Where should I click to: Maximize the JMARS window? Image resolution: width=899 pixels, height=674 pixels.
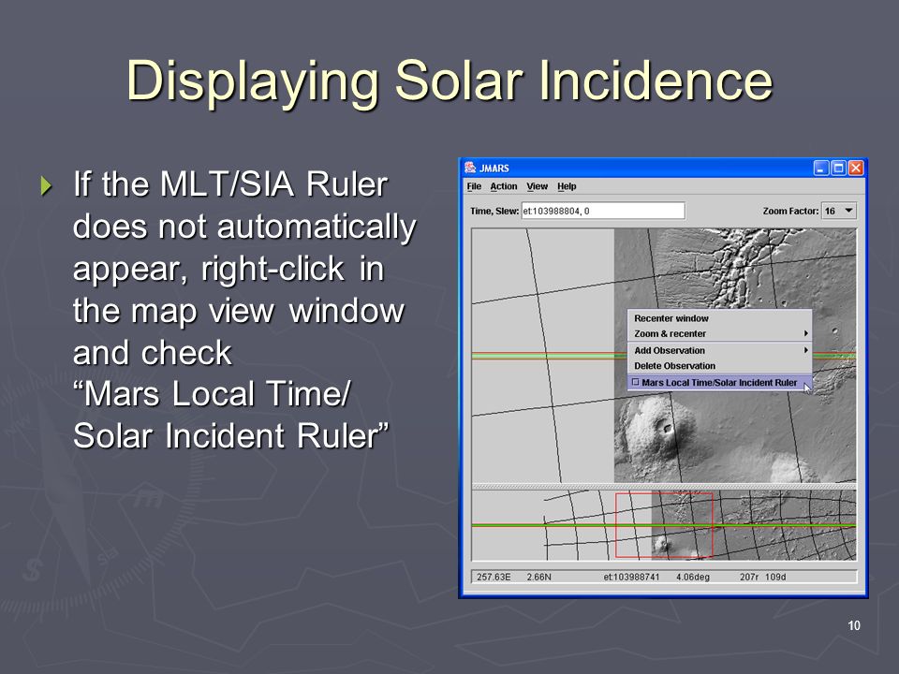(x=838, y=168)
